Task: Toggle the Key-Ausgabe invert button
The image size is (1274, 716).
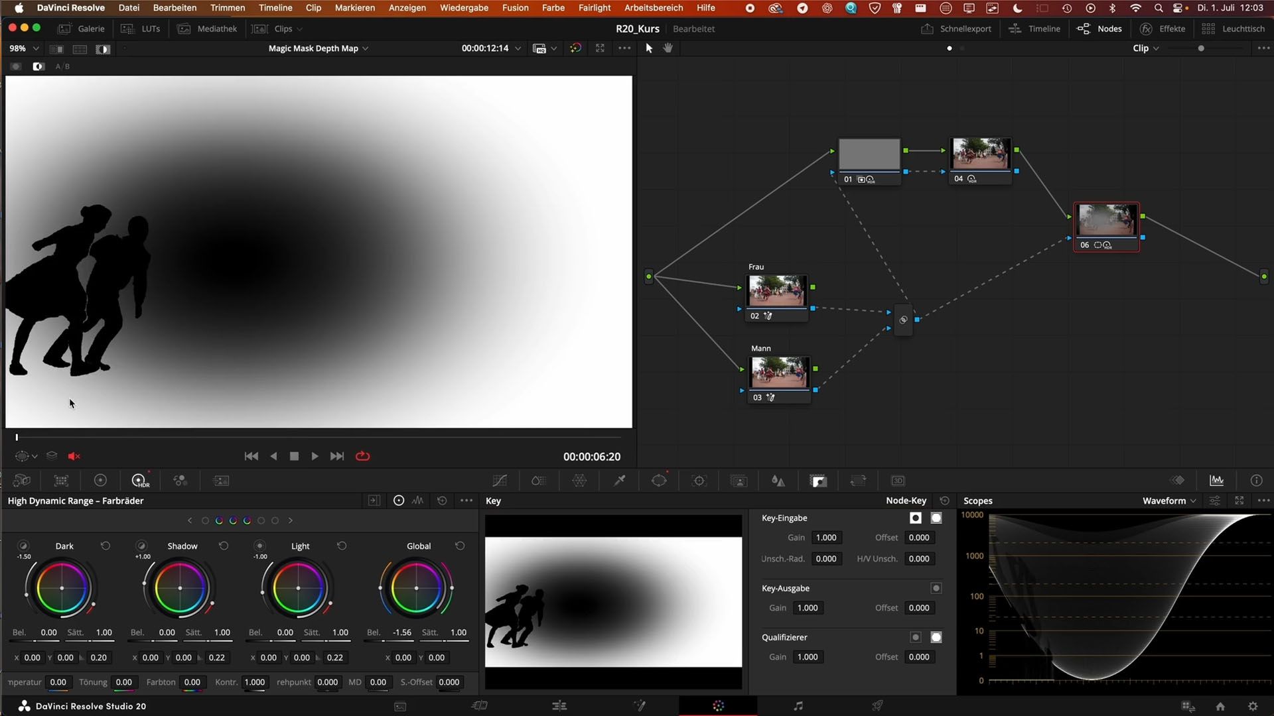Action: point(936,588)
